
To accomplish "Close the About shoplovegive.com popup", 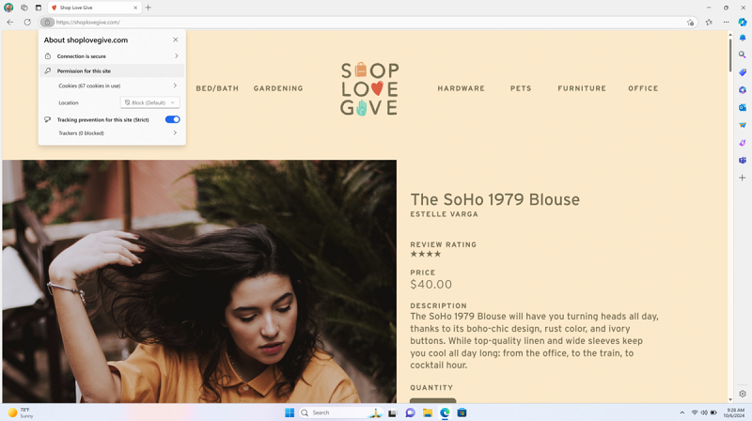I will [x=176, y=39].
